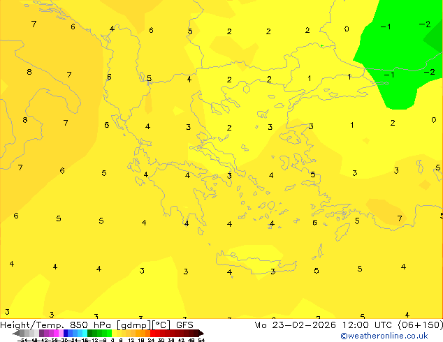This screenshot has width=443, height=342.
Task: Click the "-54" label at the legend's left end
Action: coord(22,340)
